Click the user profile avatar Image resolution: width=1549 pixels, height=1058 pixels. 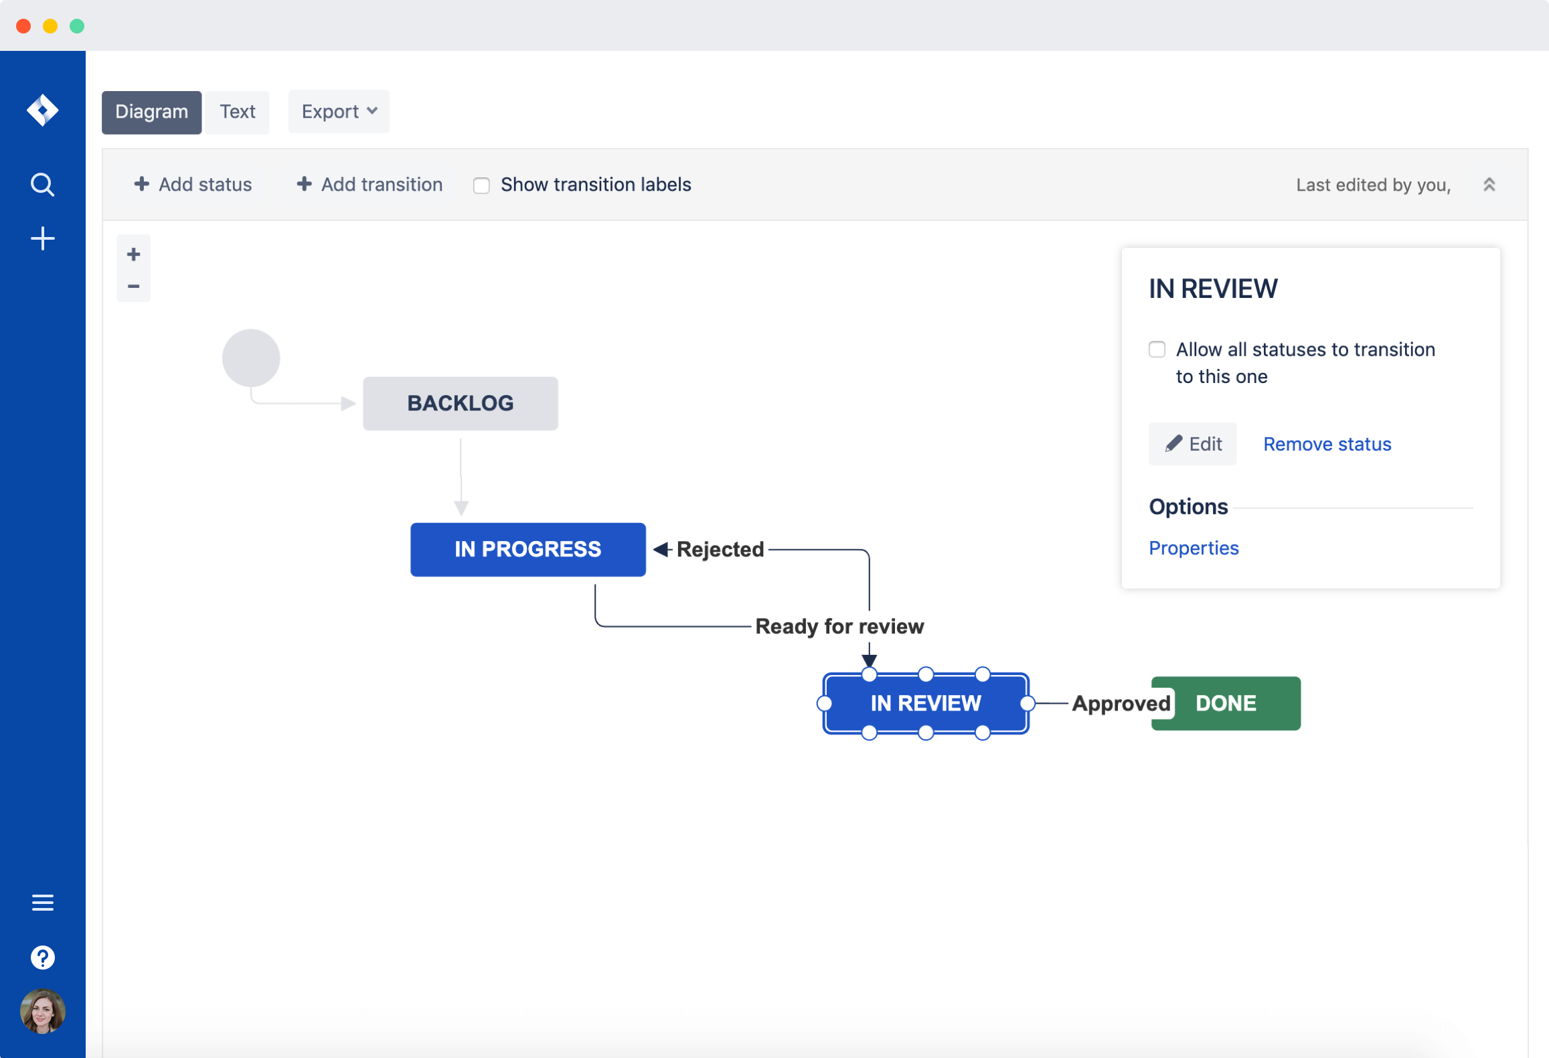[42, 1010]
